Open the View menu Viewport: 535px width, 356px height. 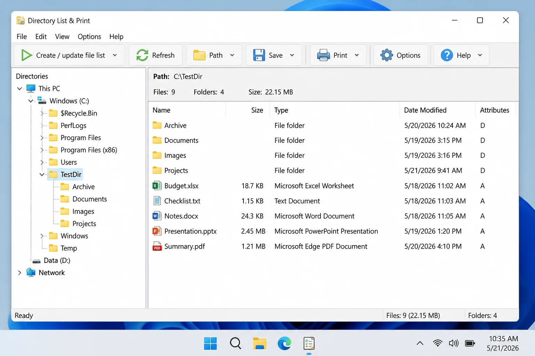tap(62, 37)
